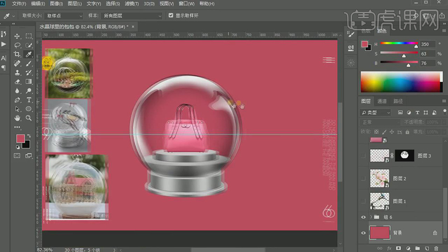Select the Eraser tool
This screenshot has height=252, width=448.
[x=17, y=82]
